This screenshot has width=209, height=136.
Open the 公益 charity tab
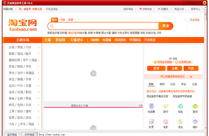click(194, 84)
